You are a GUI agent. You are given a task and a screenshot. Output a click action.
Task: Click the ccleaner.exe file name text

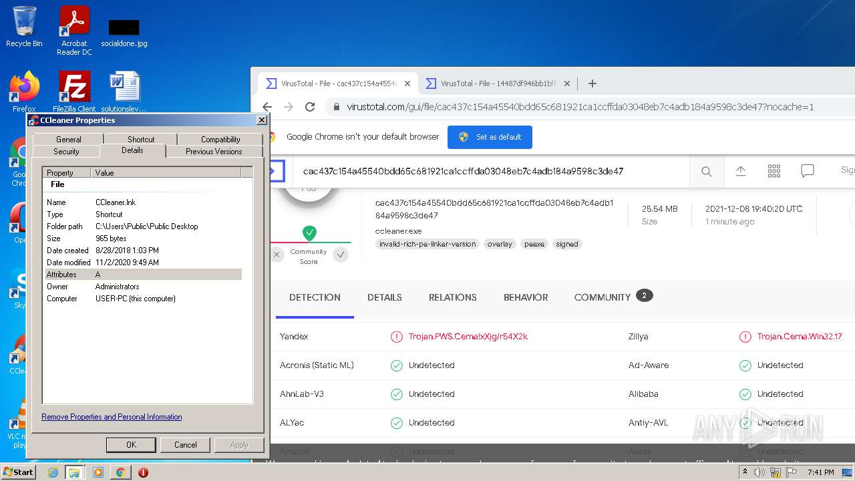pyautogui.click(x=399, y=231)
